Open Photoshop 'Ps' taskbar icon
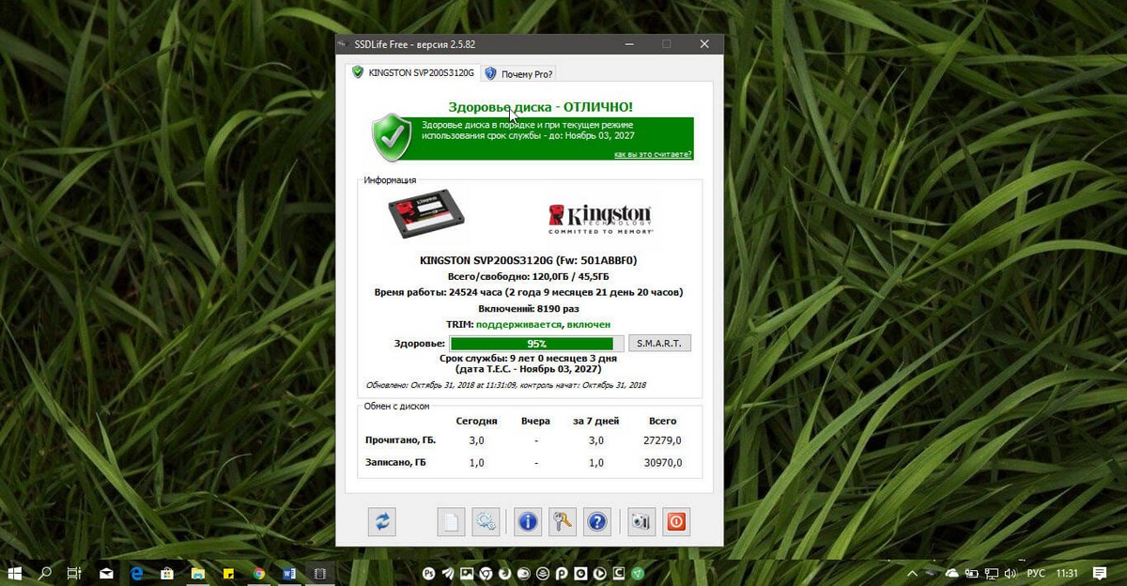This screenshot has width=1127, height=586. tap(429, 573)
